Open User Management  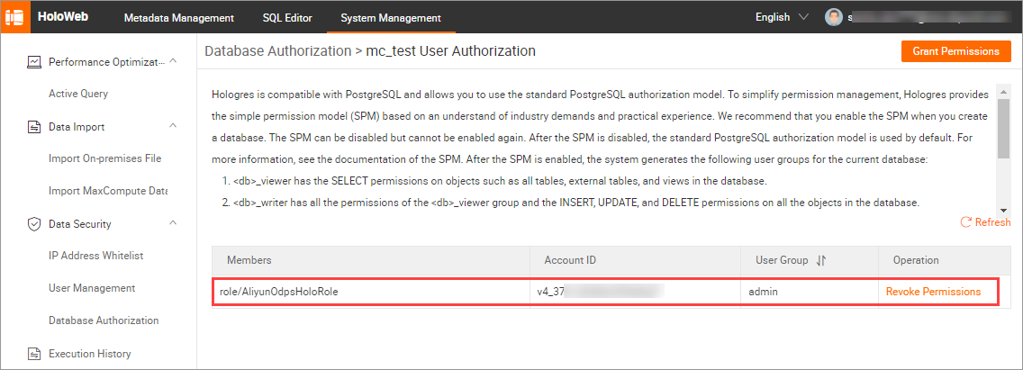[x=92, y=288]
